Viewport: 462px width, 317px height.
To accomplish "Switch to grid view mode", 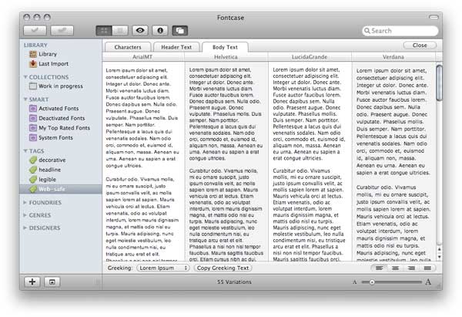I will coord(104,30).
